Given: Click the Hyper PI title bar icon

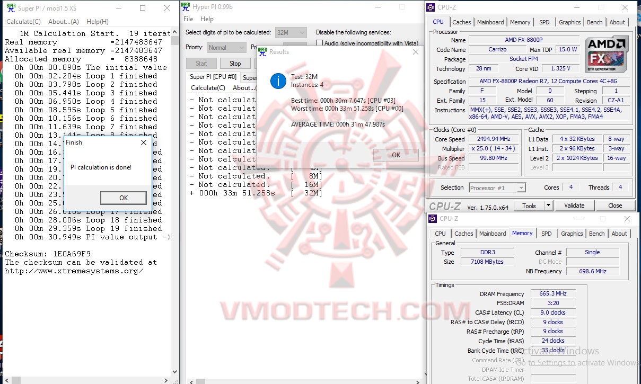Looking at the screenshot, I should (185, 6).
